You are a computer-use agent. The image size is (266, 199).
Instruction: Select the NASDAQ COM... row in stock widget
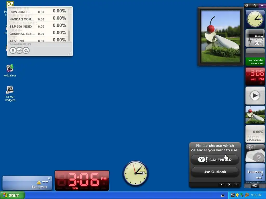point(38,19)
